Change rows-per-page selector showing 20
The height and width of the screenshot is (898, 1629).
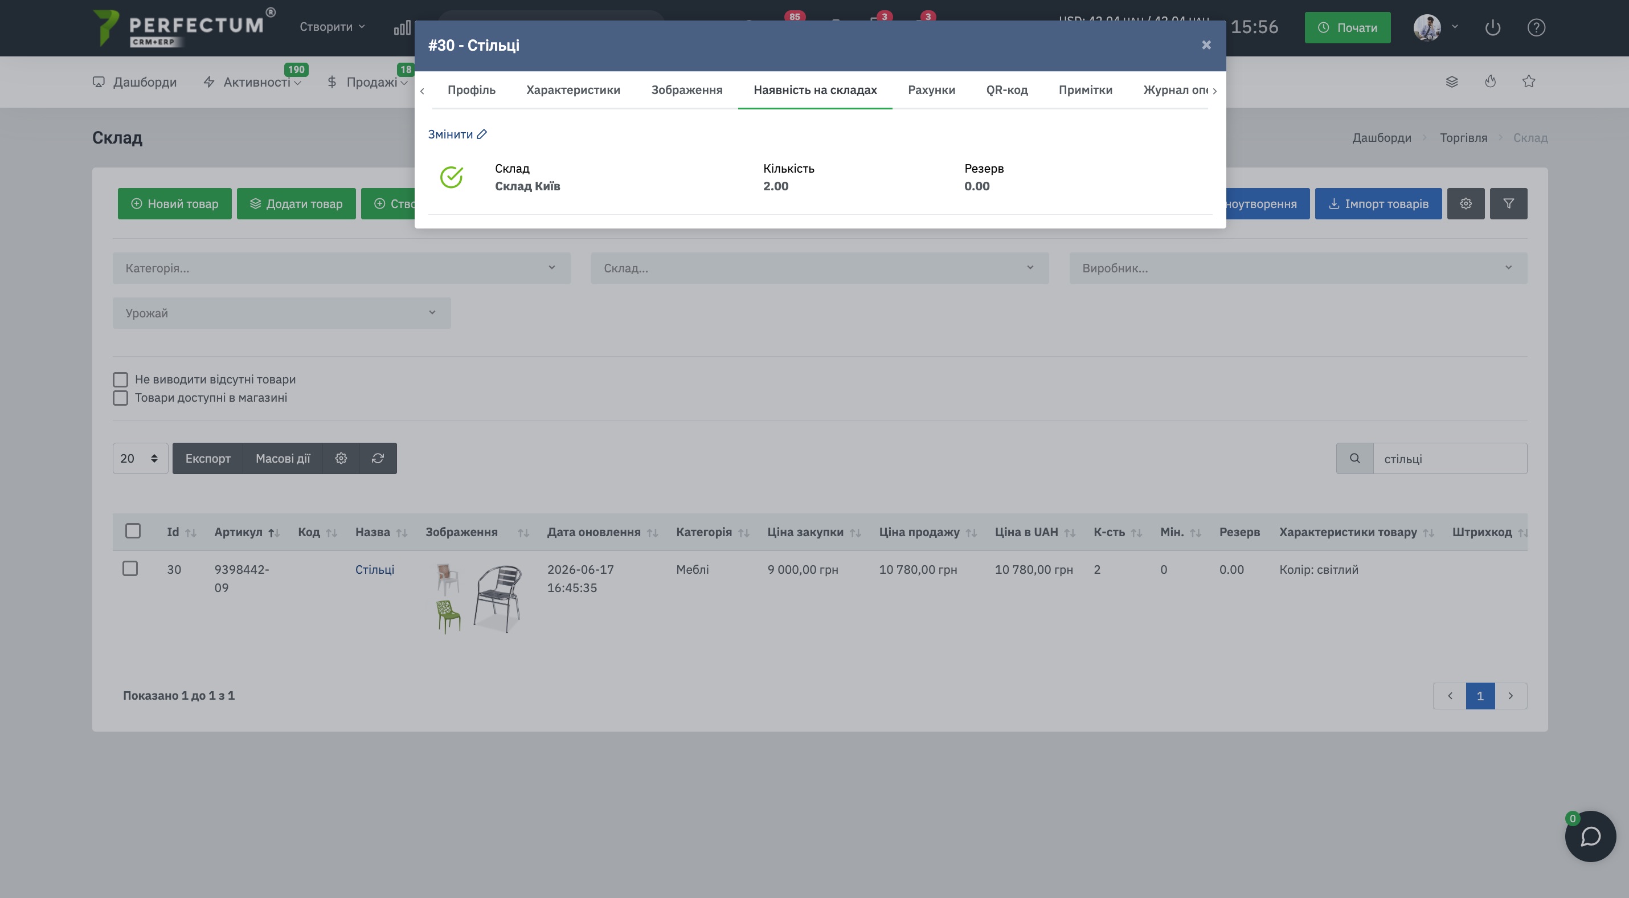coord(140,459)
